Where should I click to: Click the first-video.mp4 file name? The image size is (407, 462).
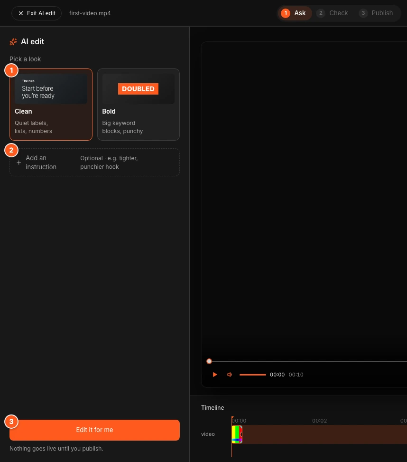90,13
